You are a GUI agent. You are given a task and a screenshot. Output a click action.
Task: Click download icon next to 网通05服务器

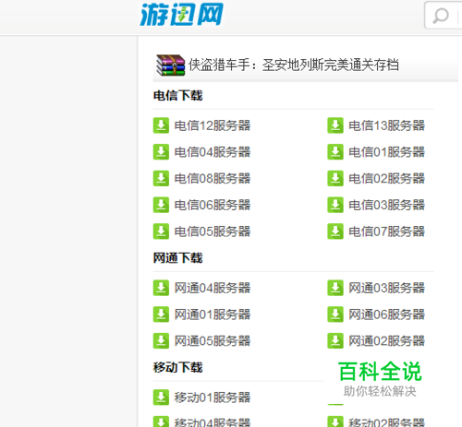click(161, 340)
